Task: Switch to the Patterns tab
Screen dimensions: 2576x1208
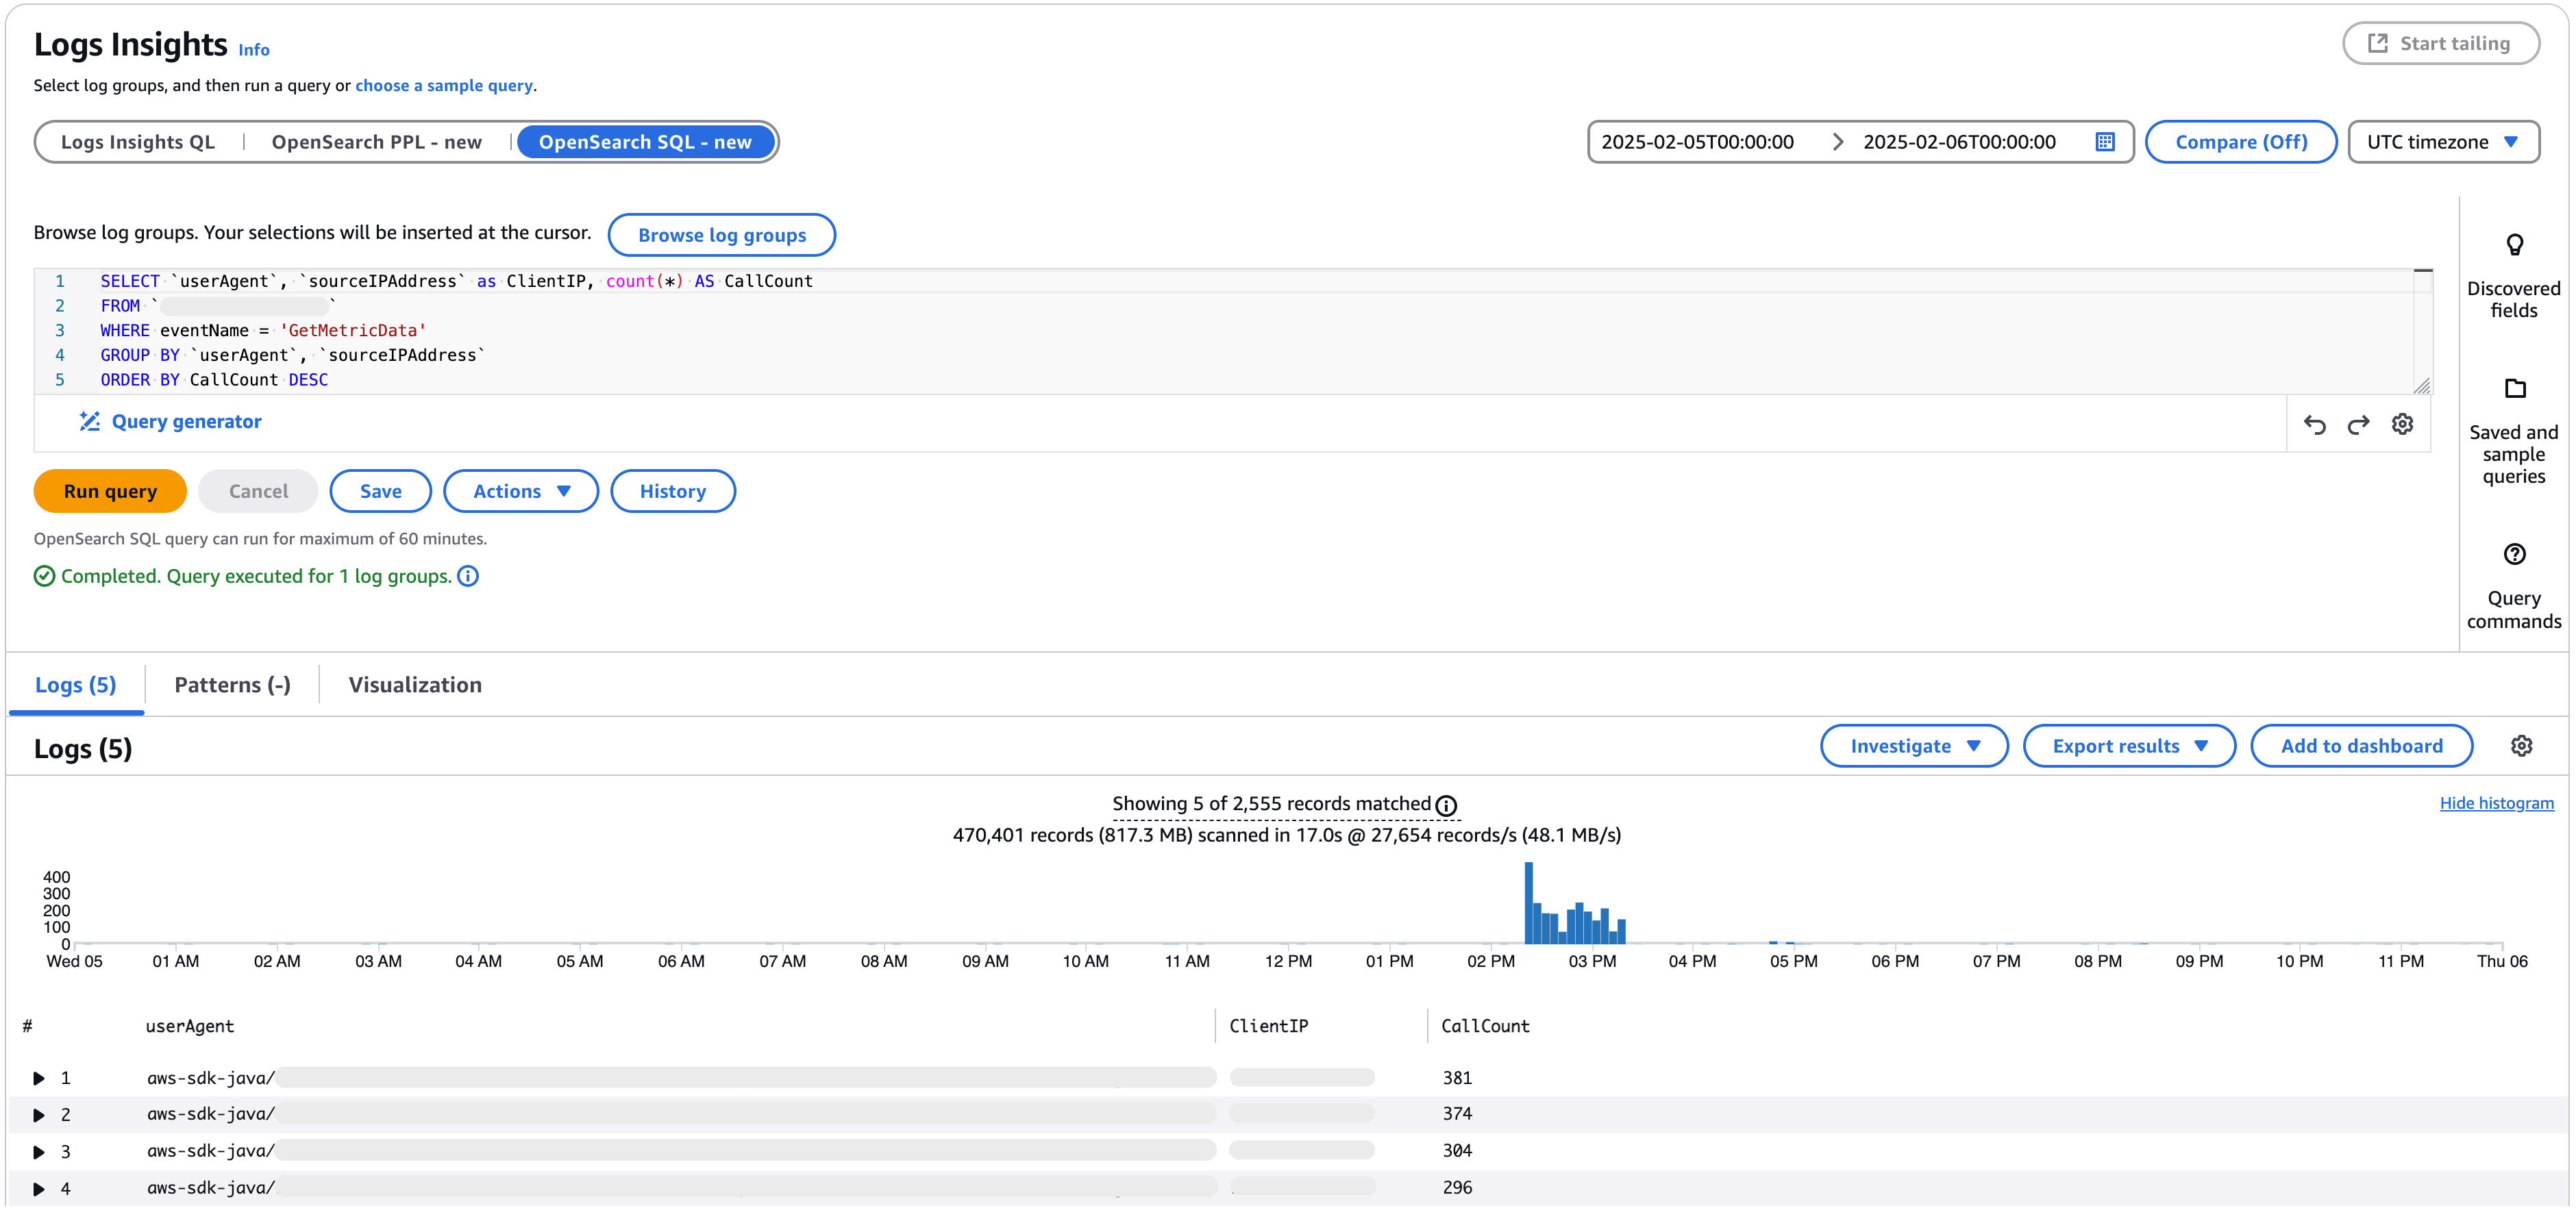Action: click(232, 685)
